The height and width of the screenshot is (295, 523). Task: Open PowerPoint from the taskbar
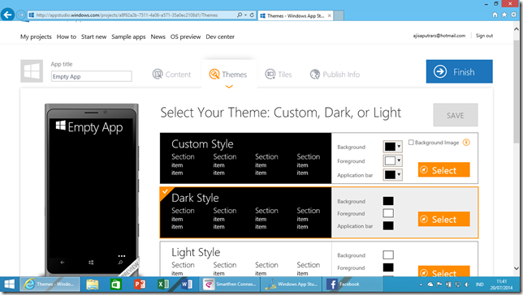pos(140,284)
